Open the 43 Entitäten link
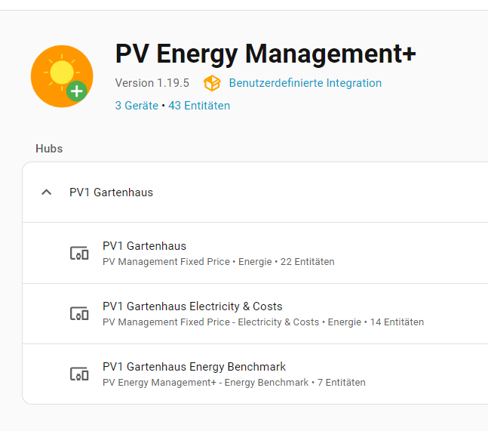This screenshot has height=431, width=488. click(199, 106)
